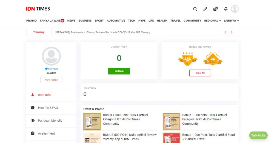Select Panduan Menulis in sidebar
Screen dimensions: 274x143
(x=52, y=121)
